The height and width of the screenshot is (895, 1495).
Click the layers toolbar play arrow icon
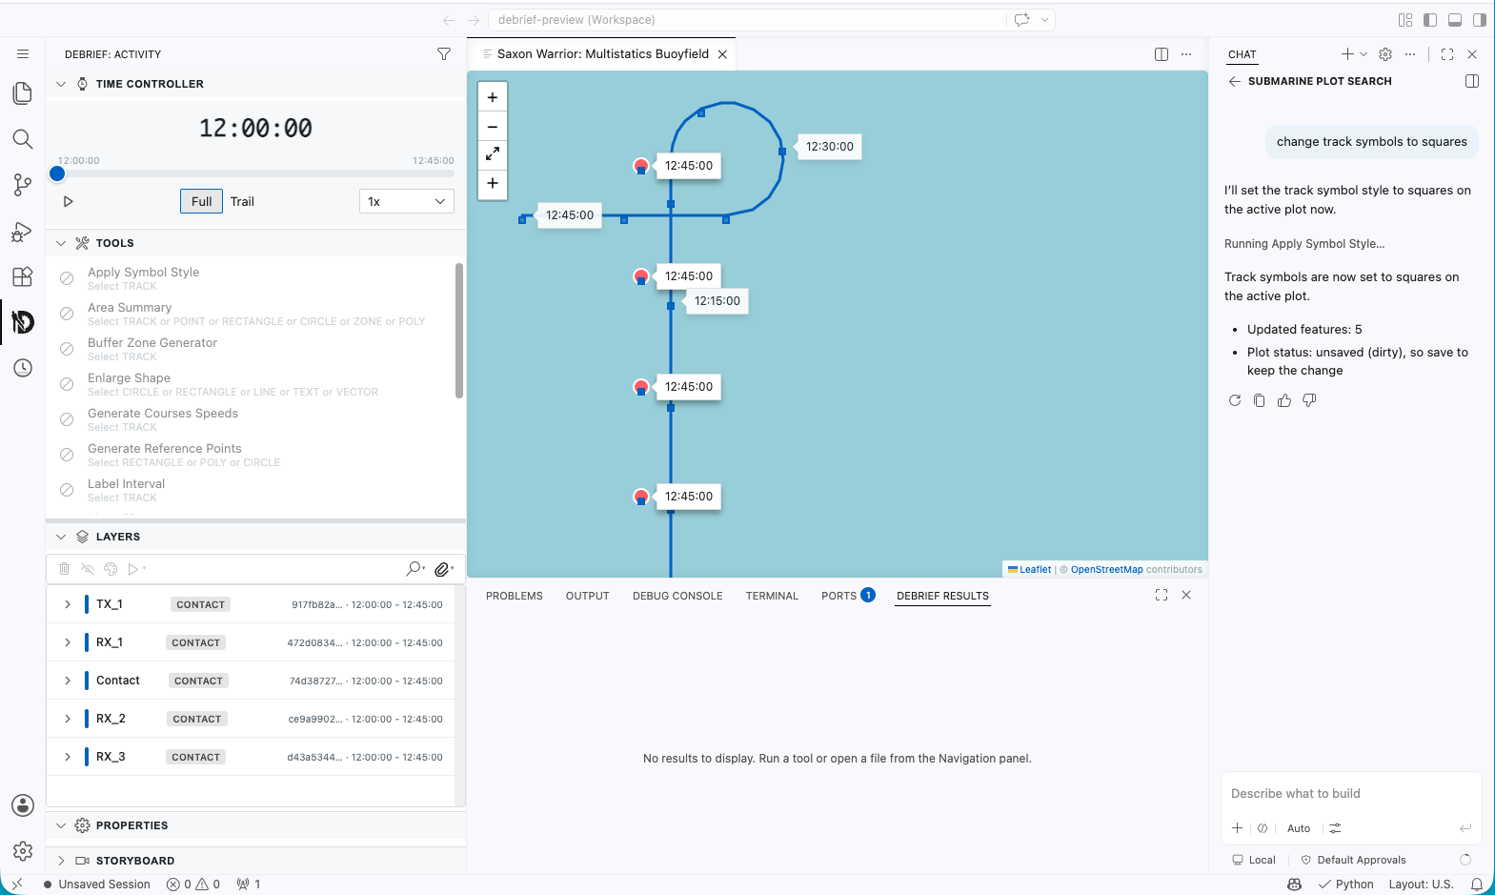[x=133, y=569]
